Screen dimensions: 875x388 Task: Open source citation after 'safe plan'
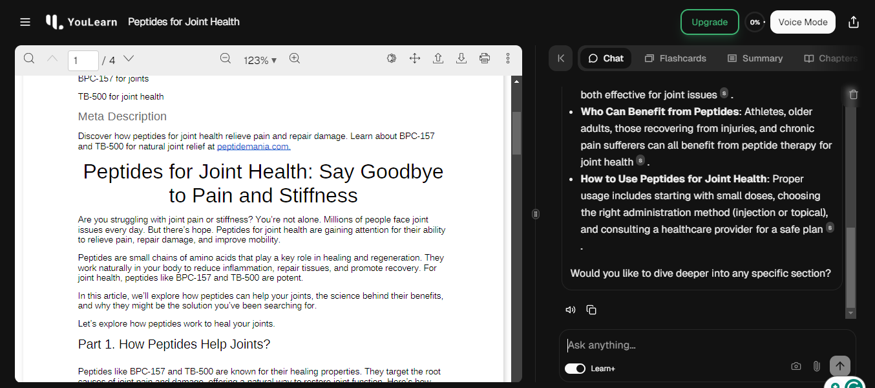click(830, 228)
